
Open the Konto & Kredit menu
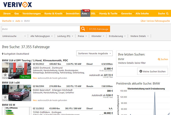click(54, 13)
